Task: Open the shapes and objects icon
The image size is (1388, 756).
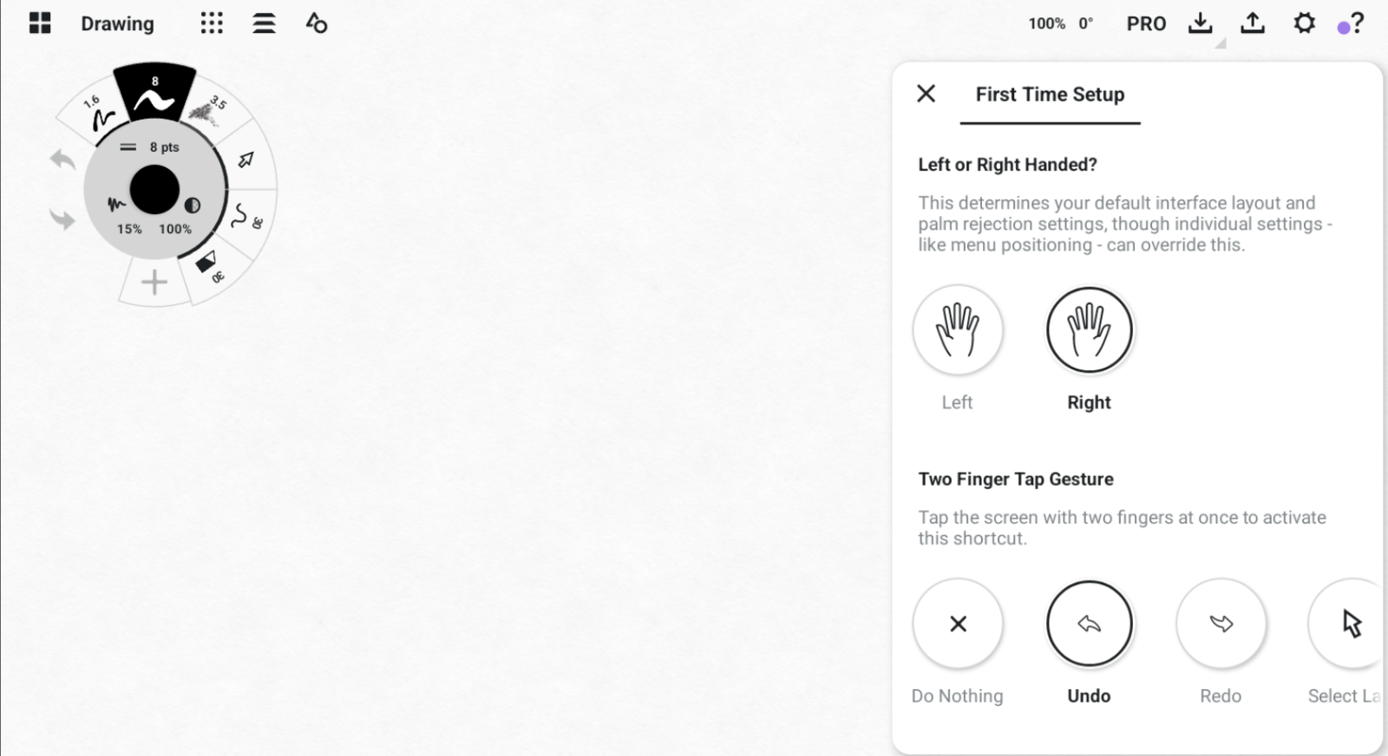Action: click(317, 23)
